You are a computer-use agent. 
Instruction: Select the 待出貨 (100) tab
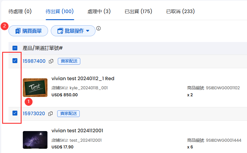pyautogui.click(x=60, y=12)
